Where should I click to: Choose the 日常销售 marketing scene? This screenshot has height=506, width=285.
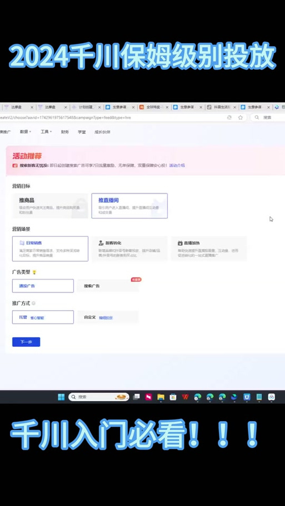[x=50, y=249]
